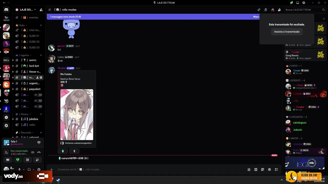
Task: Open the paquebet channel
Action: [x=29, y=89]
